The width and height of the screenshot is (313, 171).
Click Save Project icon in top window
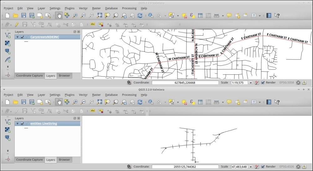point(23,15)
